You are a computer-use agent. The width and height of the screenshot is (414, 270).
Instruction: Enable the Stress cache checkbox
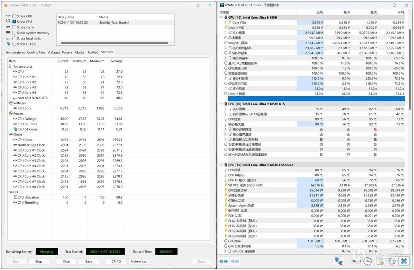click(14, 27)
